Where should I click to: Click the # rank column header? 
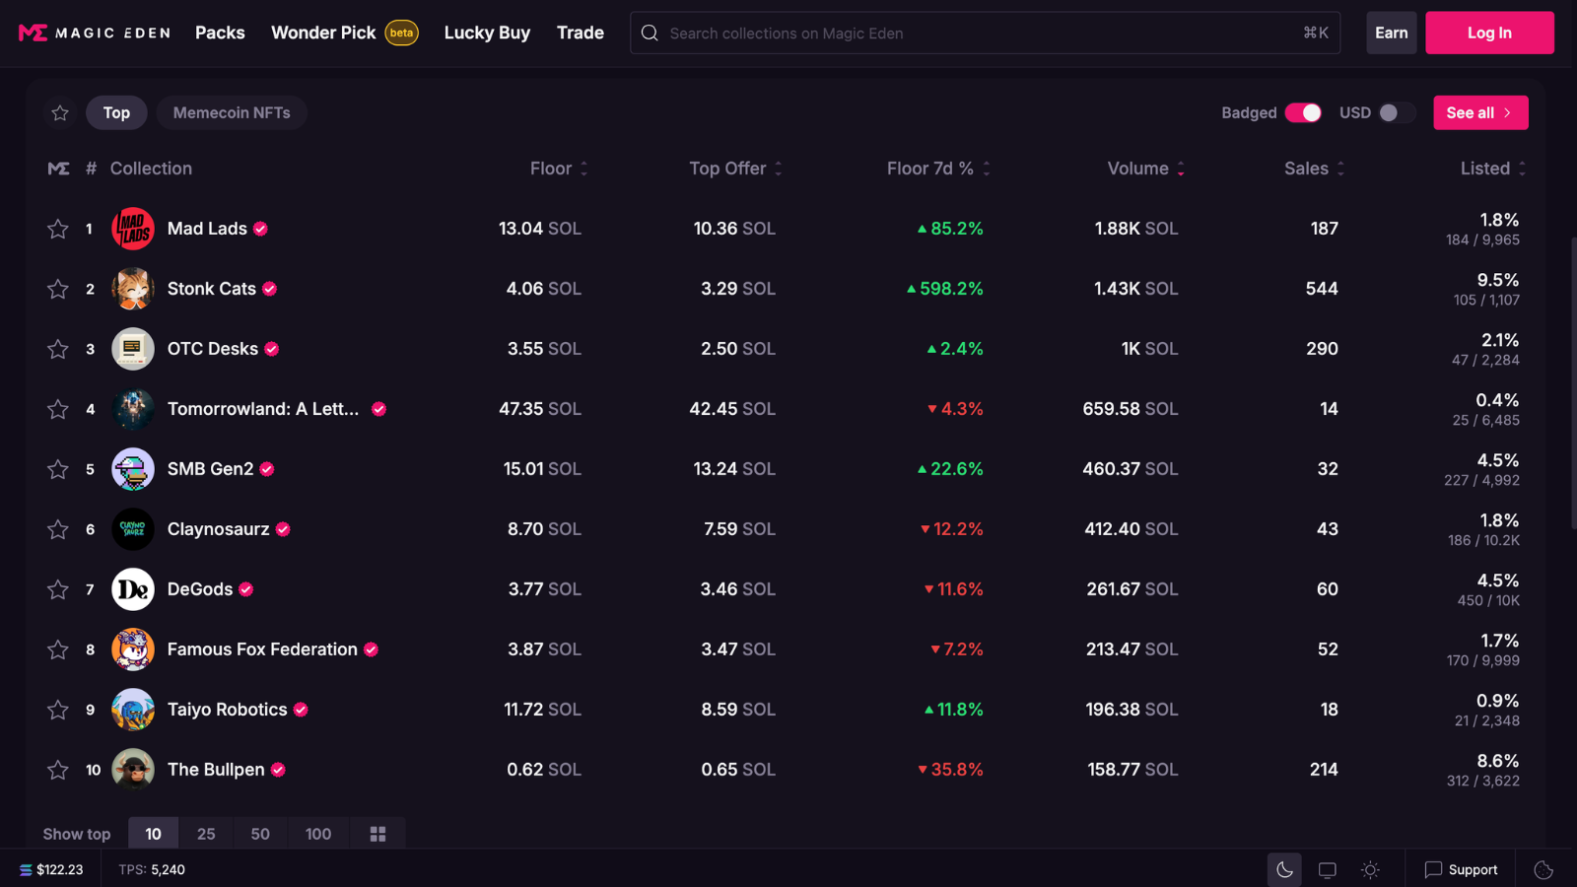[91, 169]
